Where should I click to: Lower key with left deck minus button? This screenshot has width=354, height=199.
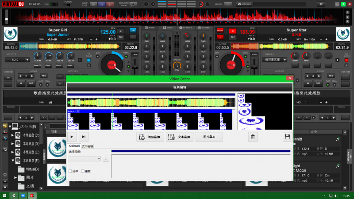pyautogui.click(x=91, y=39)
